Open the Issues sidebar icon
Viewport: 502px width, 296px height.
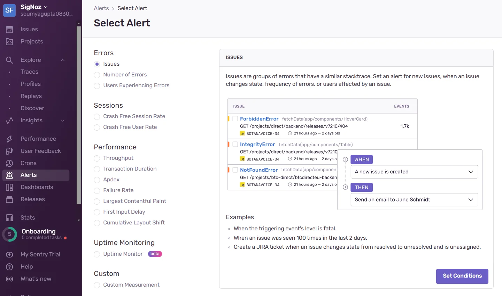coord(9,30)
